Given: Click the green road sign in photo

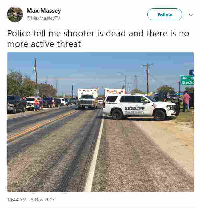Looking at the screenshot, I should point(187,80).
